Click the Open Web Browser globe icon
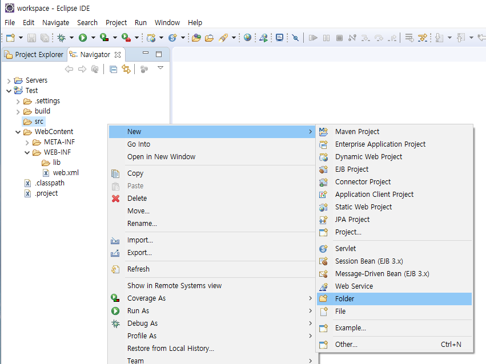486x364 pixels. click(x=247, y=38)
